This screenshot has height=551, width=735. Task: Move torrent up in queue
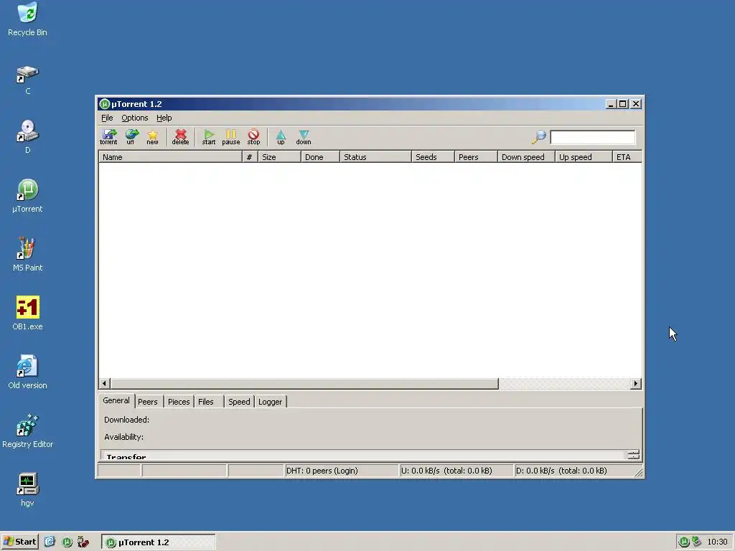pyautogui.click(x=281, y=137)
